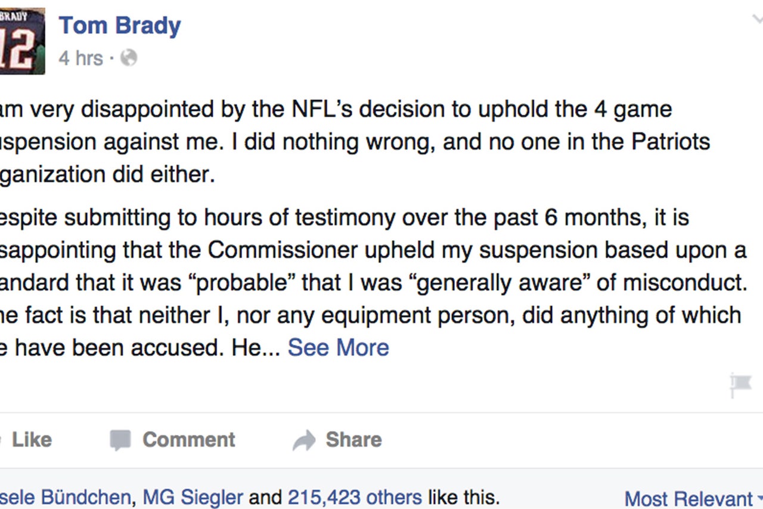Click the Share arrow icon
763x509 pixels.
coord(304,440)
